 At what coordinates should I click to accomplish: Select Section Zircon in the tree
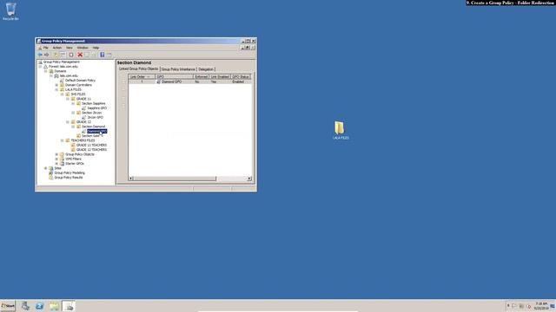[x=91, y=113]
